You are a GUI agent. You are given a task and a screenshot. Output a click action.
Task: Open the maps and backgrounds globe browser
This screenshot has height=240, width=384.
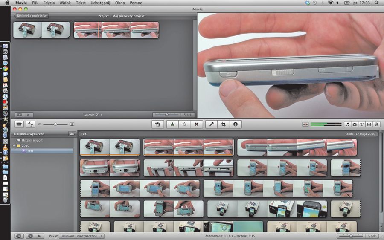(x=376, y=124)
